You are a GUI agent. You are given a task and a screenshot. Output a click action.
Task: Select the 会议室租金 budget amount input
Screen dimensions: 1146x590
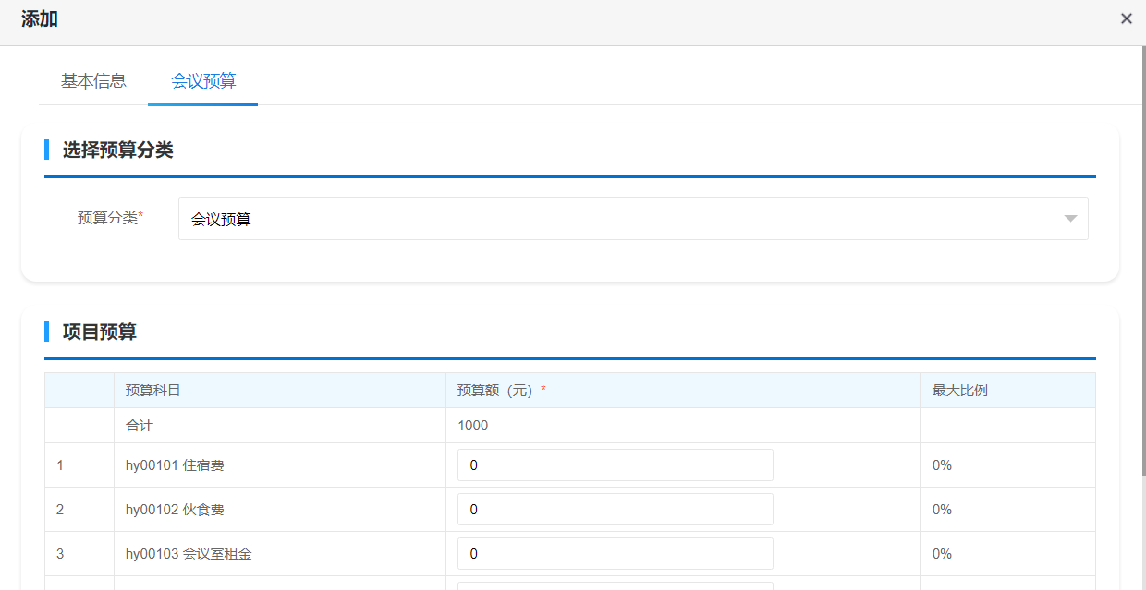pos(615,554)
